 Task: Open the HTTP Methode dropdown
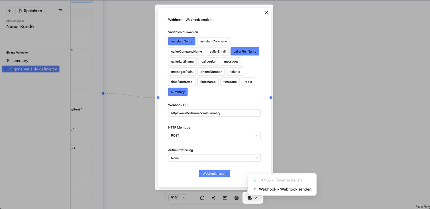point(214,135)
